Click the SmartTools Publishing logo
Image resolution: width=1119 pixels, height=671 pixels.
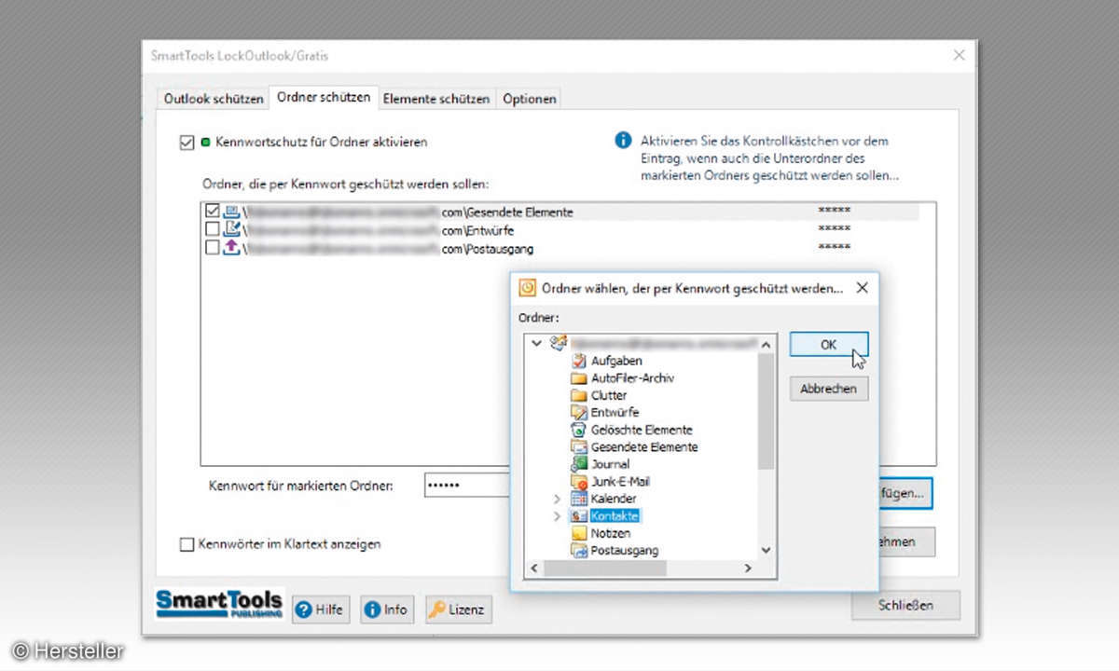(219, 605)
